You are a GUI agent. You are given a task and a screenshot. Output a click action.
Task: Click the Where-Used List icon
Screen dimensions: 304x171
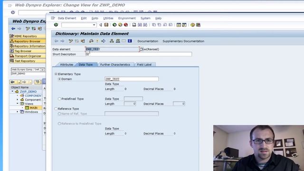pyautogui.click(x=103, y=41)
